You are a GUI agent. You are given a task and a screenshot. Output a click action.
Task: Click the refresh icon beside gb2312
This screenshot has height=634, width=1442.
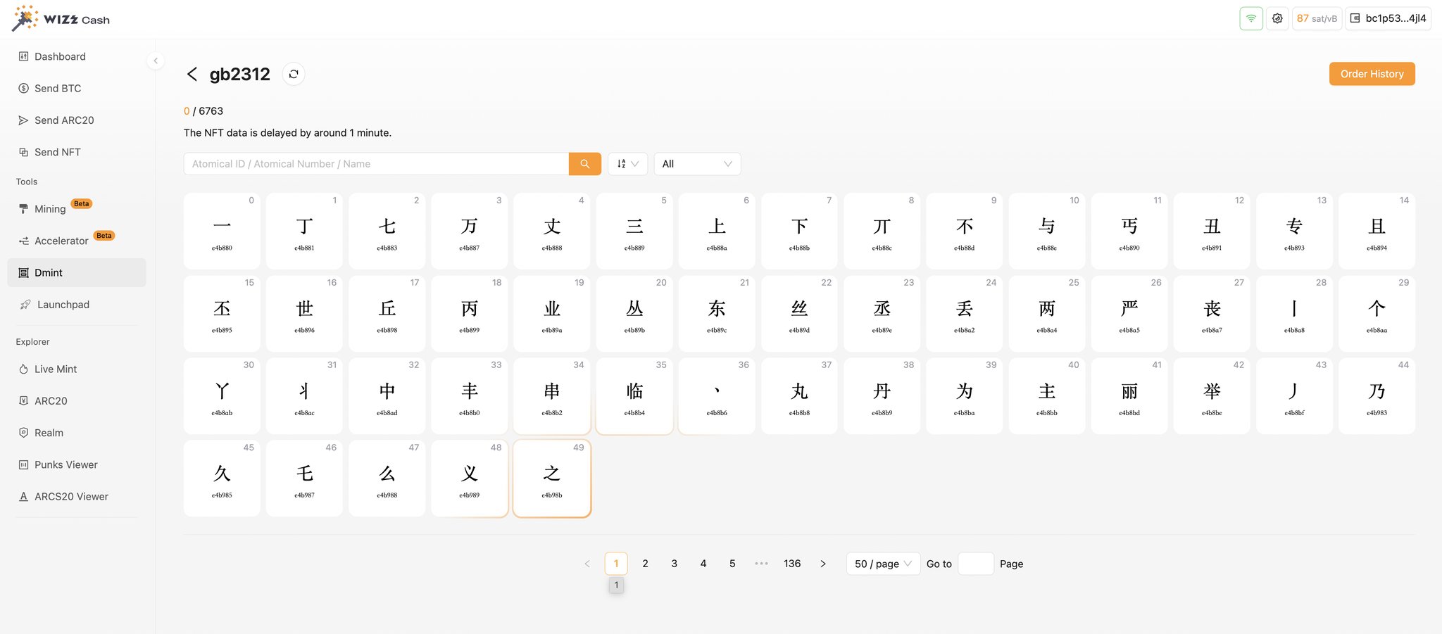click(x=294, y=74)
